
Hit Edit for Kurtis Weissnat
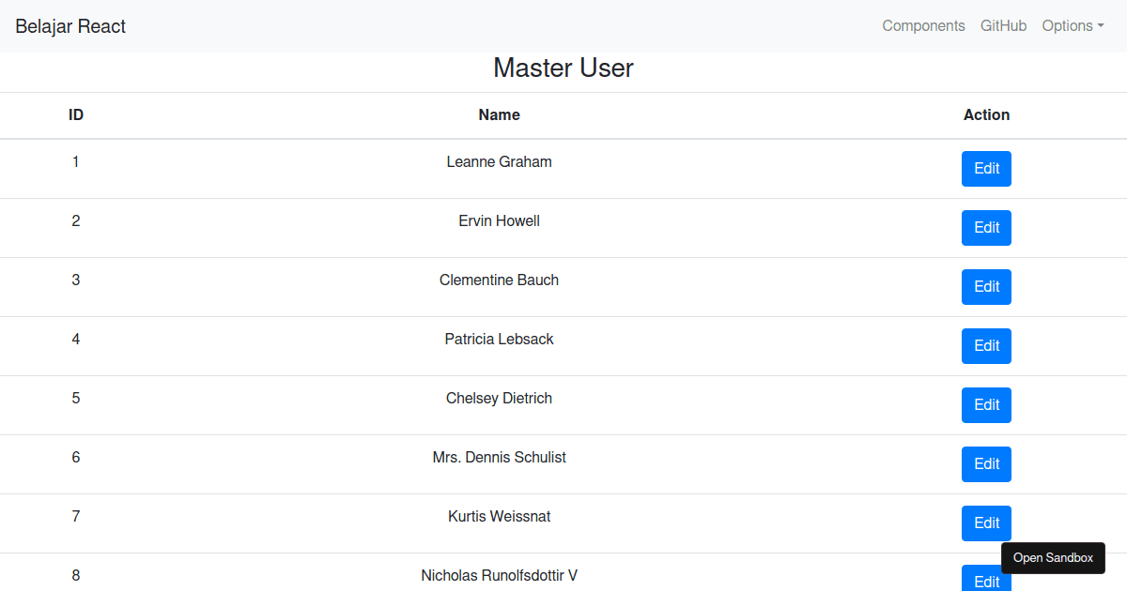click(x=986, y=523)
